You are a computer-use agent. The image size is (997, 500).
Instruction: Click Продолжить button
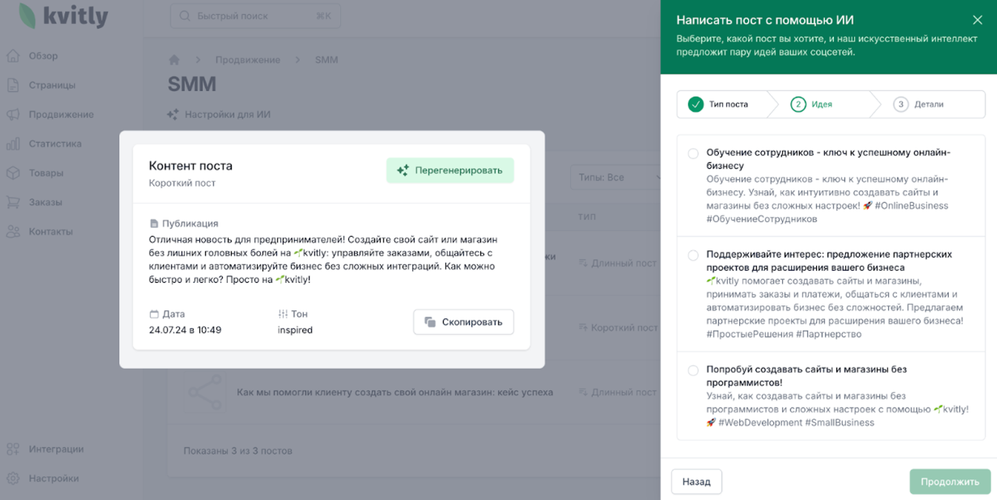coord(950,482)
